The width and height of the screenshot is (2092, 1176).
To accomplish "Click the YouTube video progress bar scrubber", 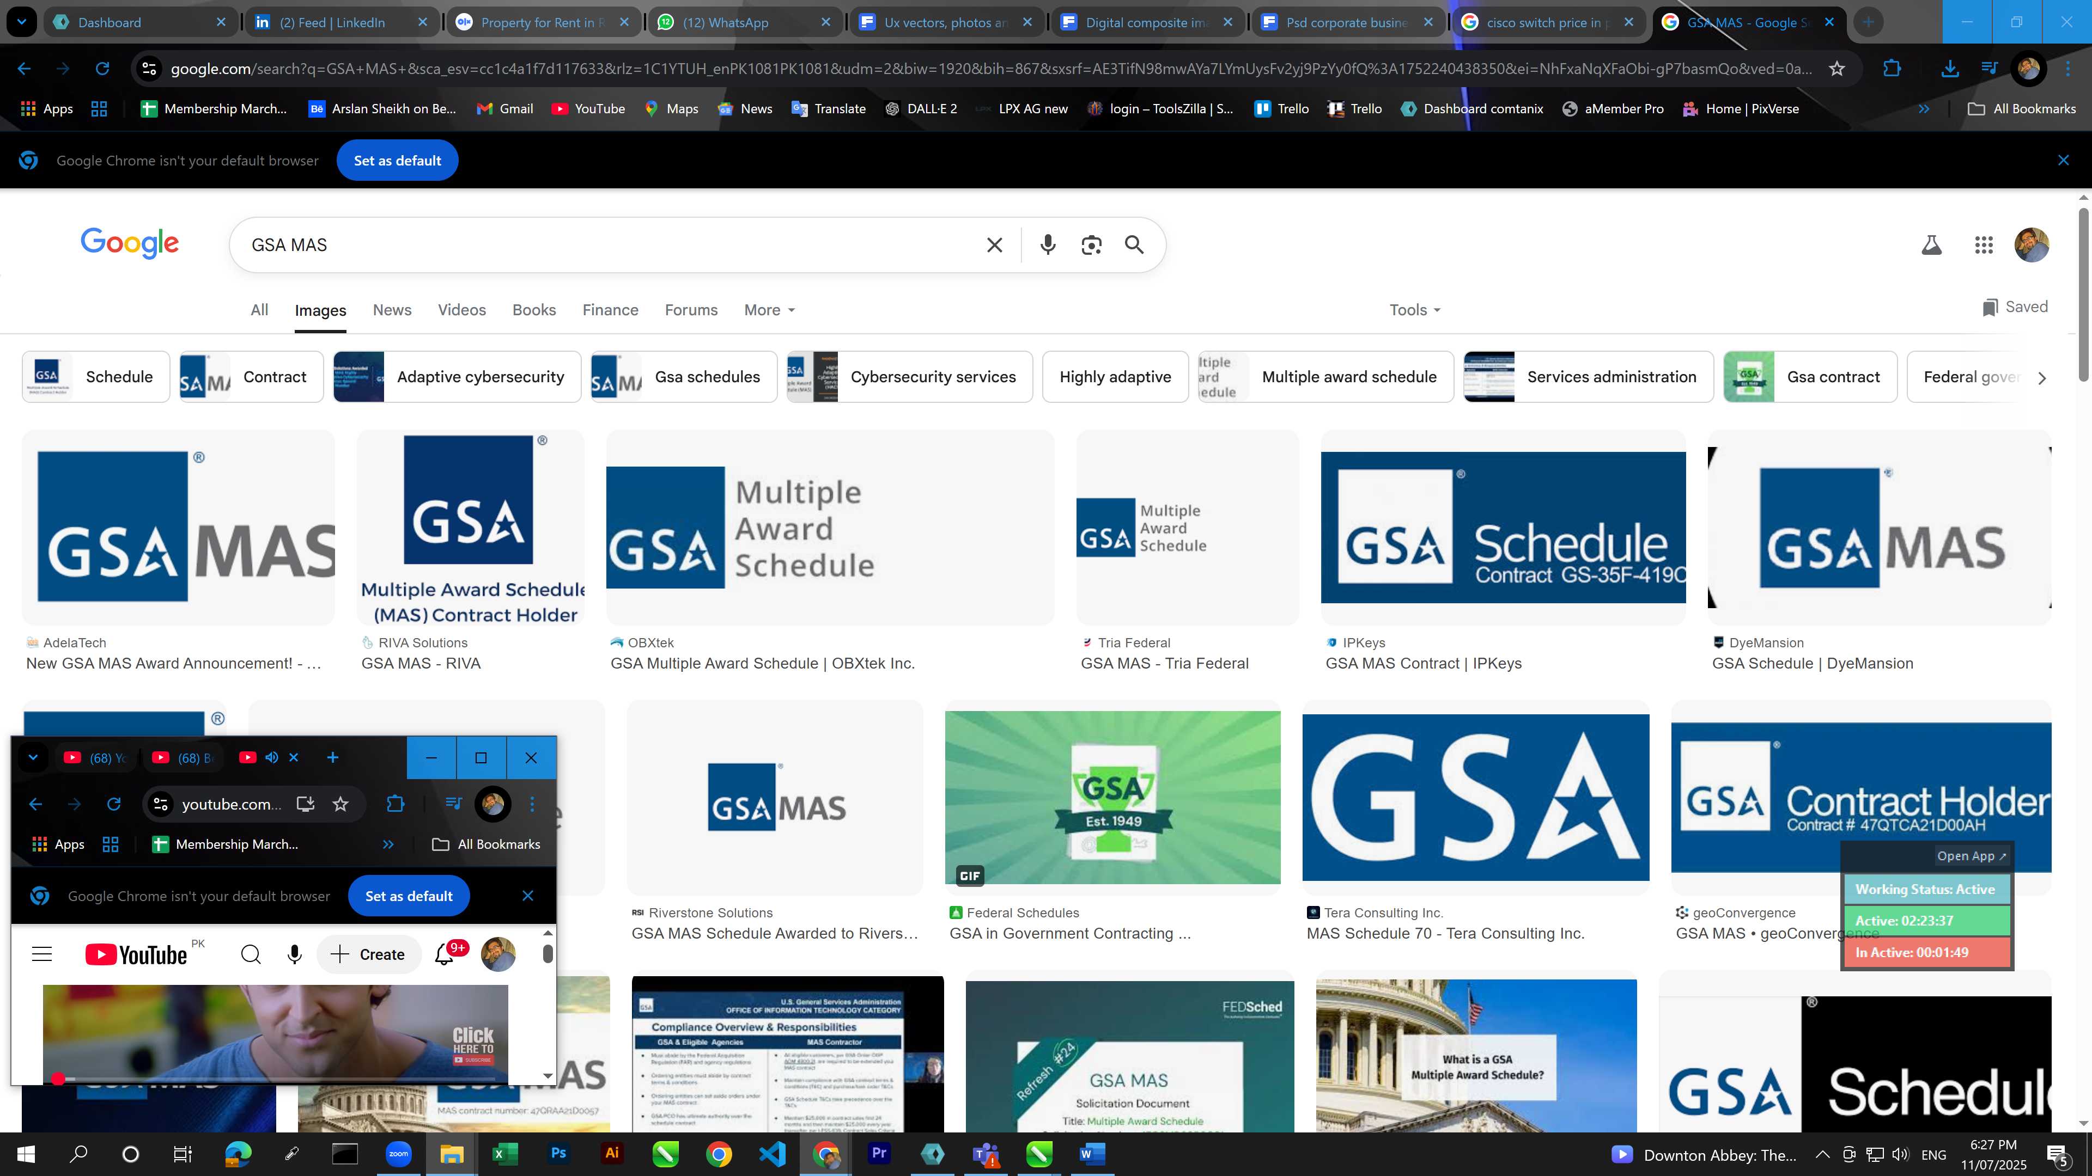I will coord(58,1079).
